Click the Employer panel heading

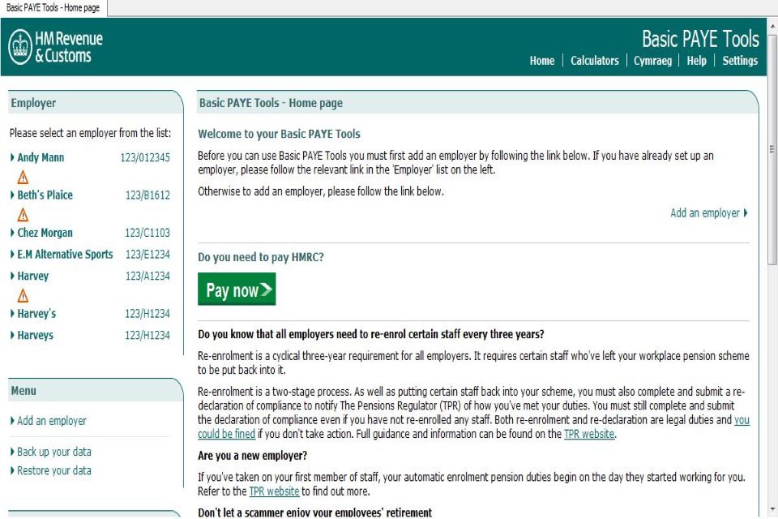click(33, 103)
